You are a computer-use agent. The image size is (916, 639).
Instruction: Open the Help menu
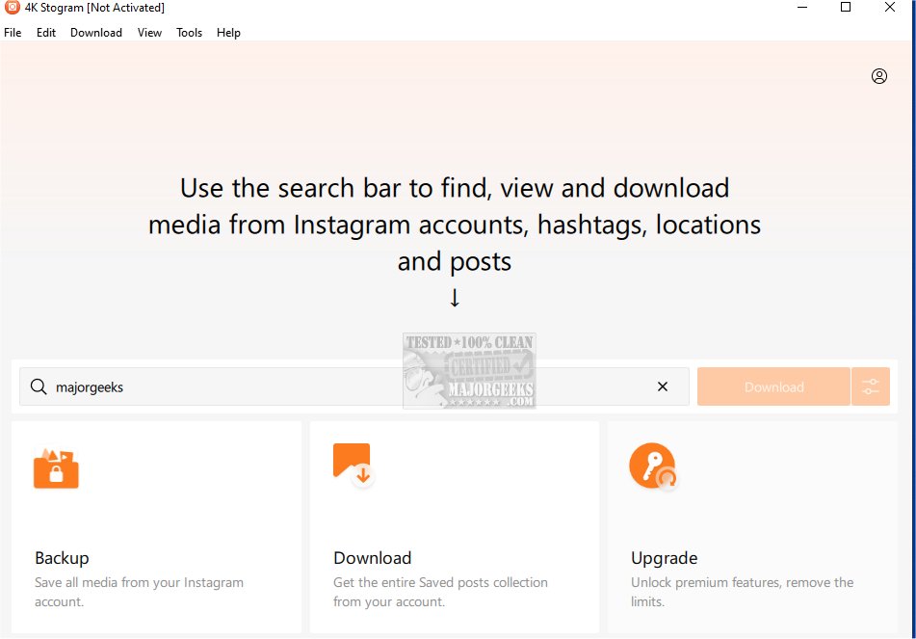[x=228, y=33]
